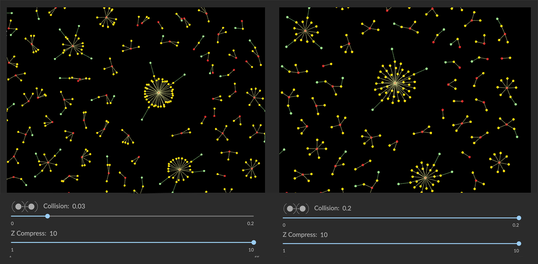The height and width of the screenshot is (264, 538).
Task: Click the right panel "Z Compress: 10" label
Action: coord(305,235)
